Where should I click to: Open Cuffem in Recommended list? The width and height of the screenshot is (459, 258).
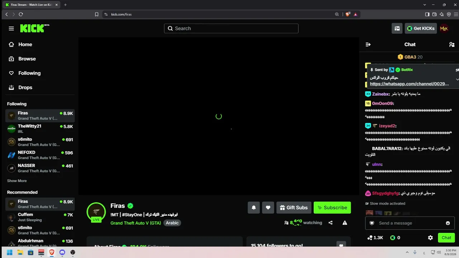(40, 217)
